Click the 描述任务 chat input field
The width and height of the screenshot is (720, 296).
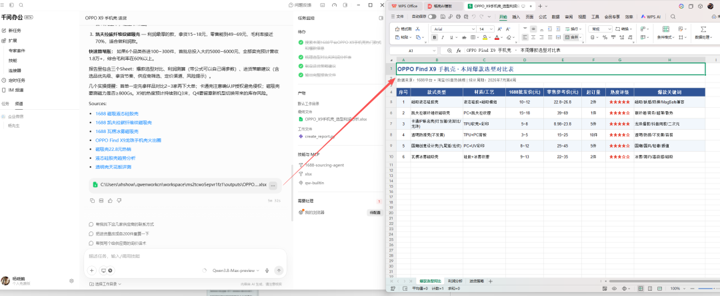click(185, 256)
